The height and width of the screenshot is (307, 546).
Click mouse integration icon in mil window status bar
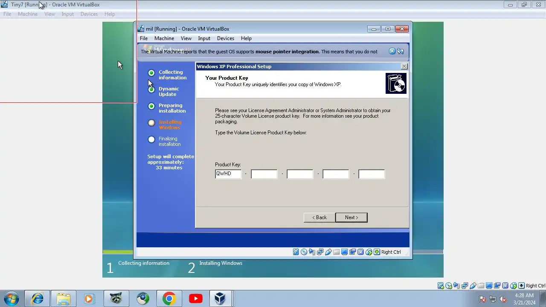(x=369, y=252)
